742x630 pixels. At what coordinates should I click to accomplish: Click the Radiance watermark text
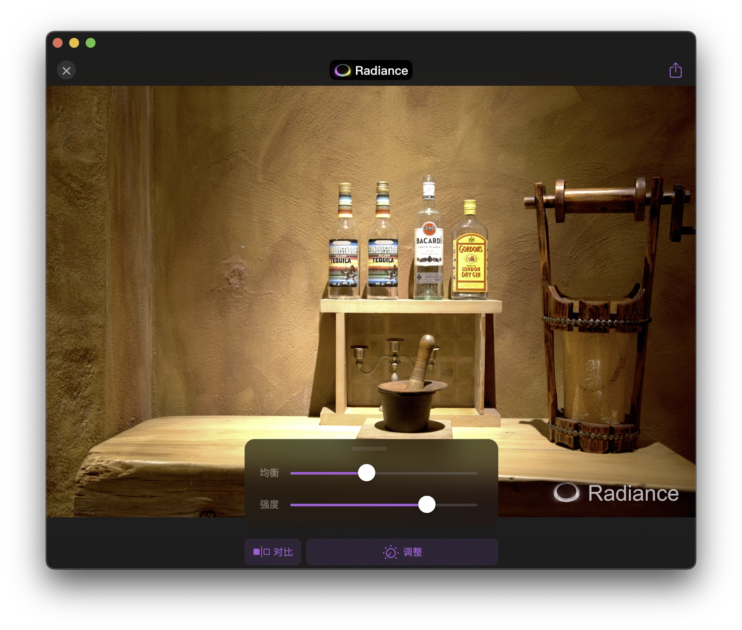pyautogui.click(x=634, y=493)
